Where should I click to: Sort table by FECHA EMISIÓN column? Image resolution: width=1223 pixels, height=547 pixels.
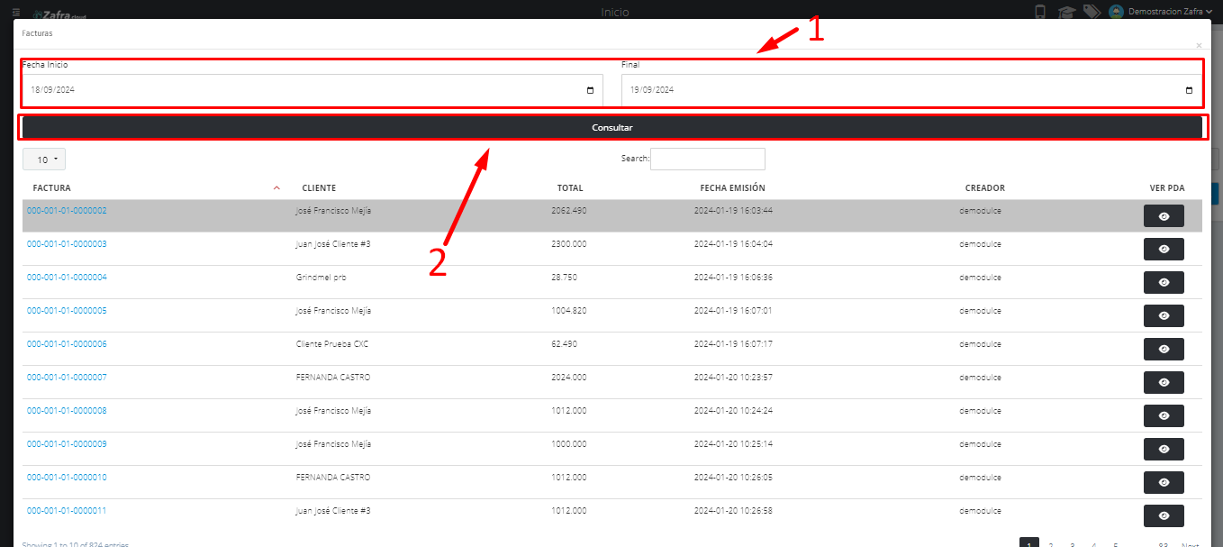click(732, 188)
